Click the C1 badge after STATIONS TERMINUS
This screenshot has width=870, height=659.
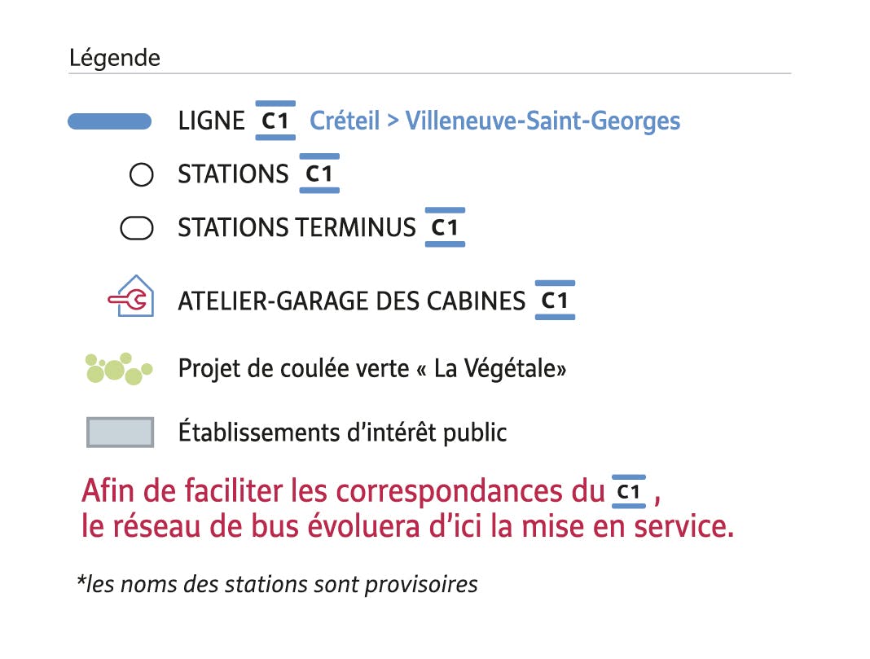pyautogui.click(x=445, y=227)
